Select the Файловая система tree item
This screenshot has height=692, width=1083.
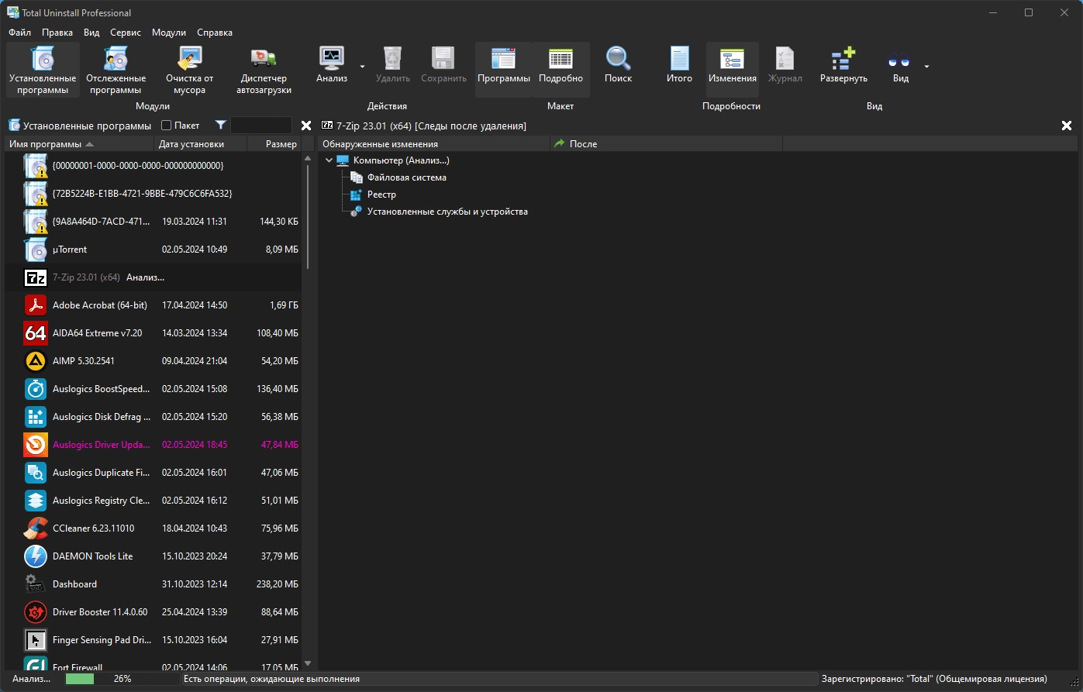pyautogui.click(x=406, y=177)
